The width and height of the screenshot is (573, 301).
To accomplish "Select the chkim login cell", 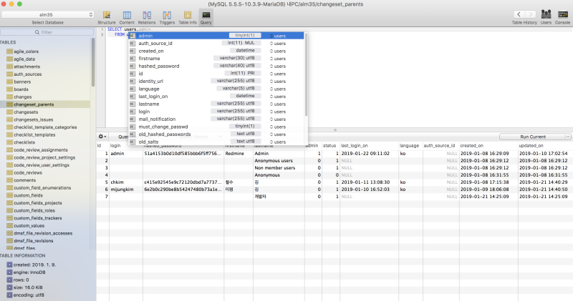I will (x=126, y=182).
